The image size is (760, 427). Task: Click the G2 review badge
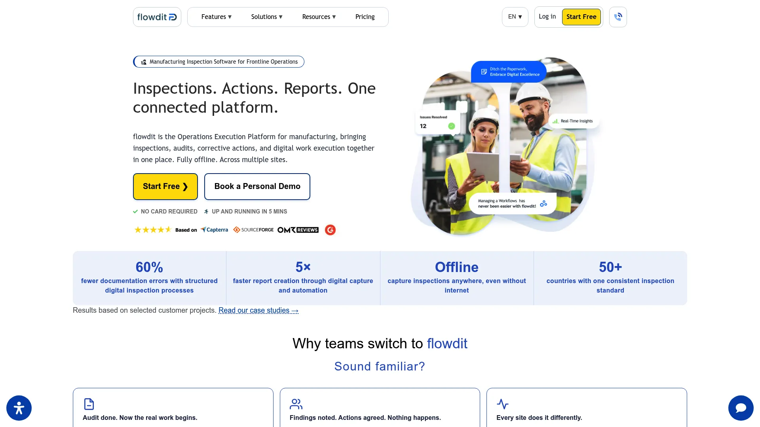[330, 230]
